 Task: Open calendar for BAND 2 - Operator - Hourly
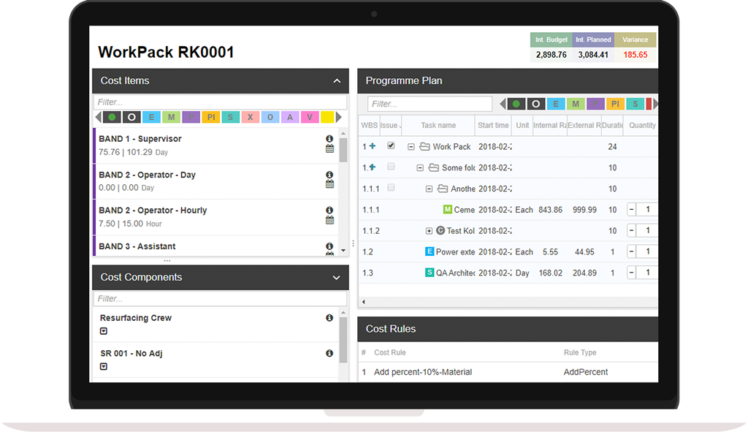click(x=329, y=220)
